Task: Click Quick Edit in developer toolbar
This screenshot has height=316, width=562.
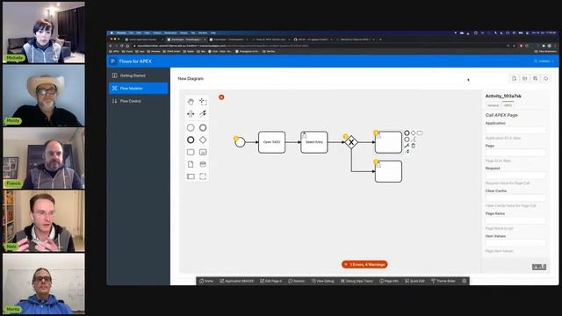Action: click(x=414, y=281)
